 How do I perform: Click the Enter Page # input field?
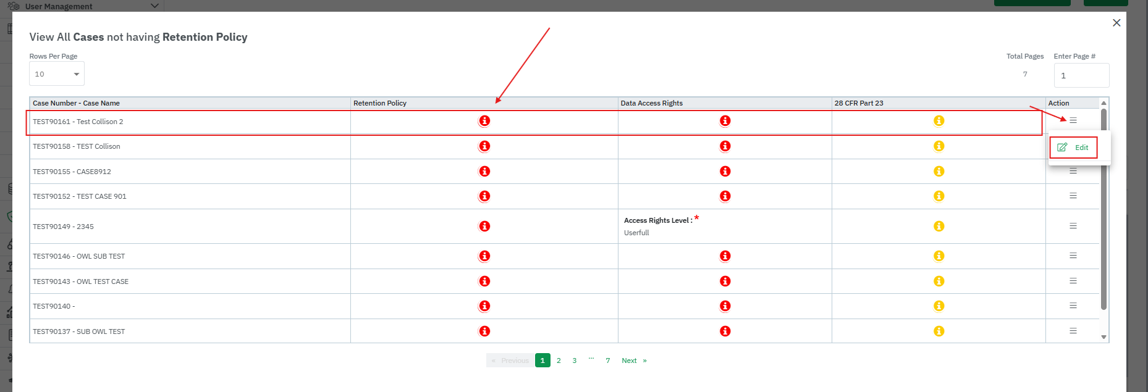1081,76
